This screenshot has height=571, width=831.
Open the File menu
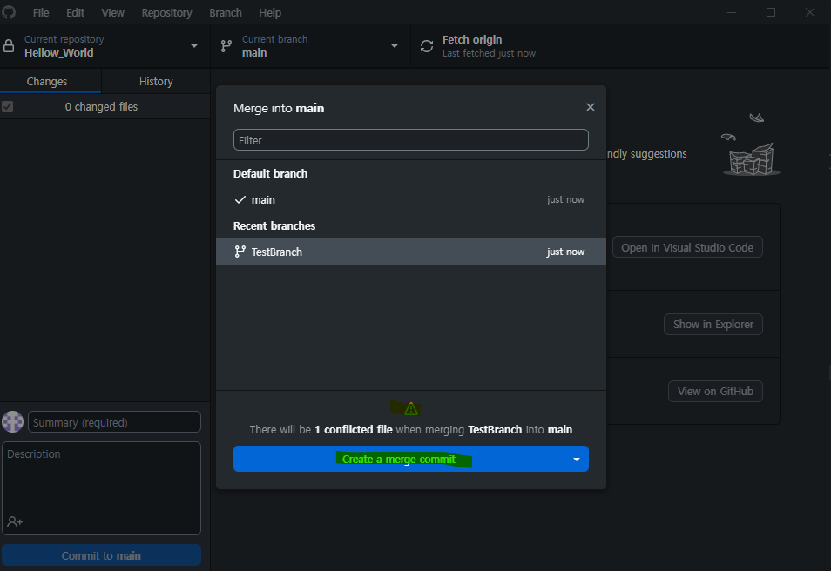point(41,12)
